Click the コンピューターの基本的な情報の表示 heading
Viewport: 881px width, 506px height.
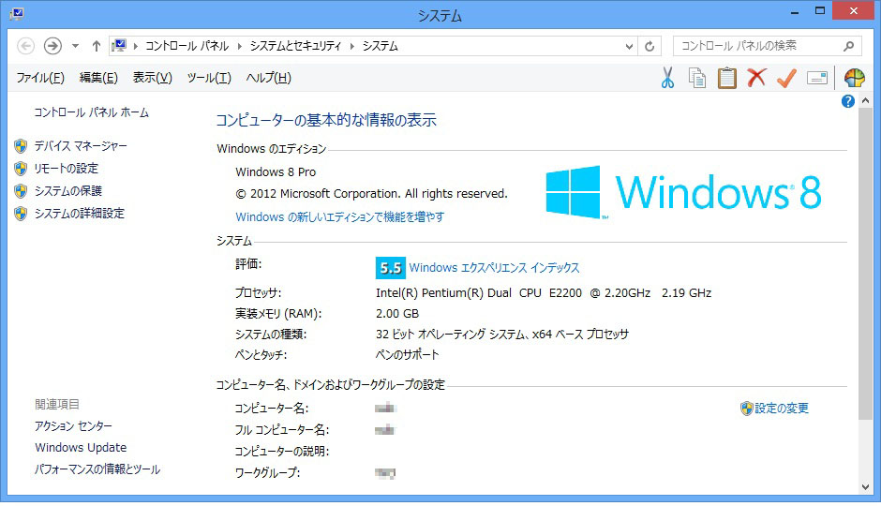pos(326,120)
